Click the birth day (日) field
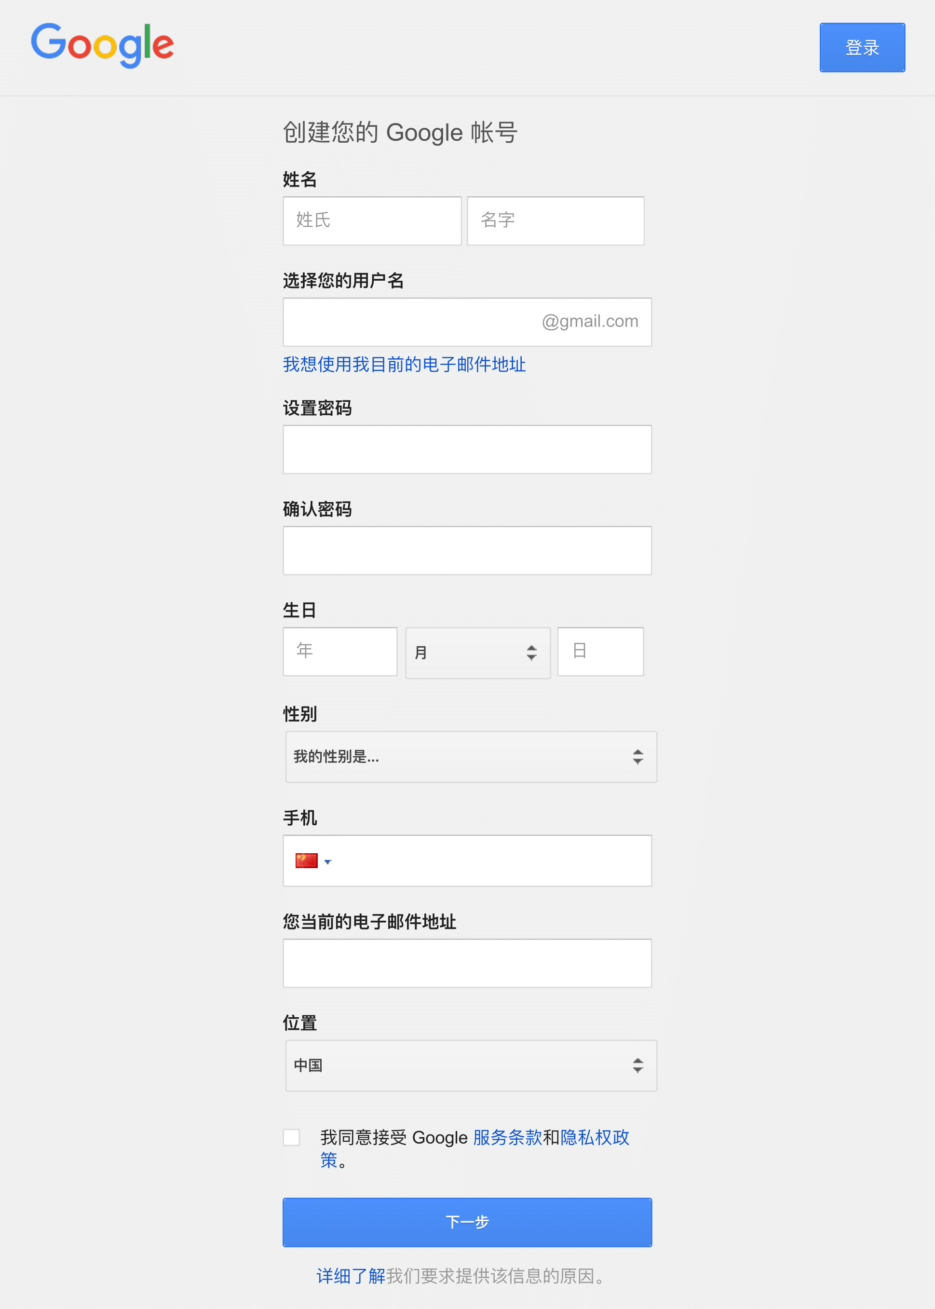This screenshot has height=1309, width=935. pyautogui.click(x=600, y=651)
